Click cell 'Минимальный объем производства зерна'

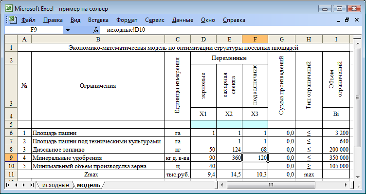[98, 166]
